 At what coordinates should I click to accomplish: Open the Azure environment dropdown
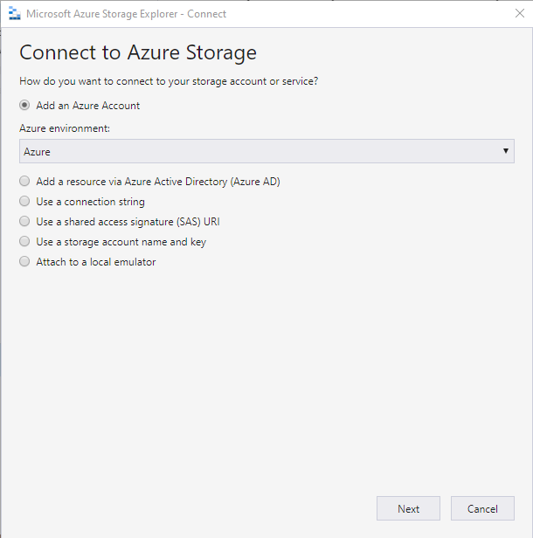click(266, 151)
